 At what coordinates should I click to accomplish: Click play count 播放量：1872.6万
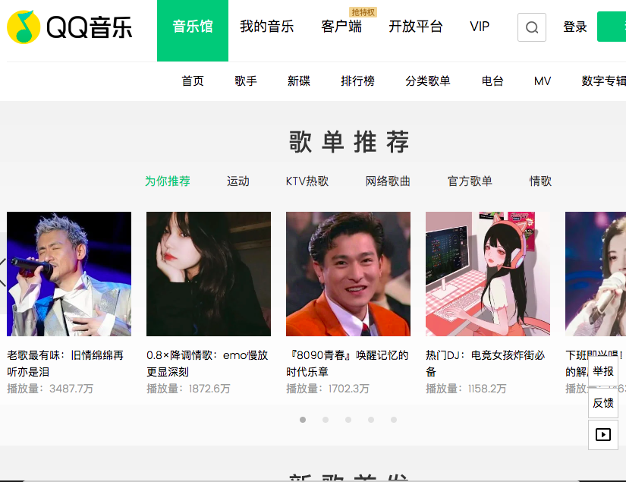(188, 389)
